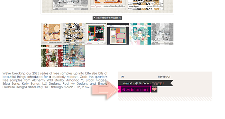Click the creatures big and small add-on preview at top
The image size is (225, 119).
coord(108,5)
